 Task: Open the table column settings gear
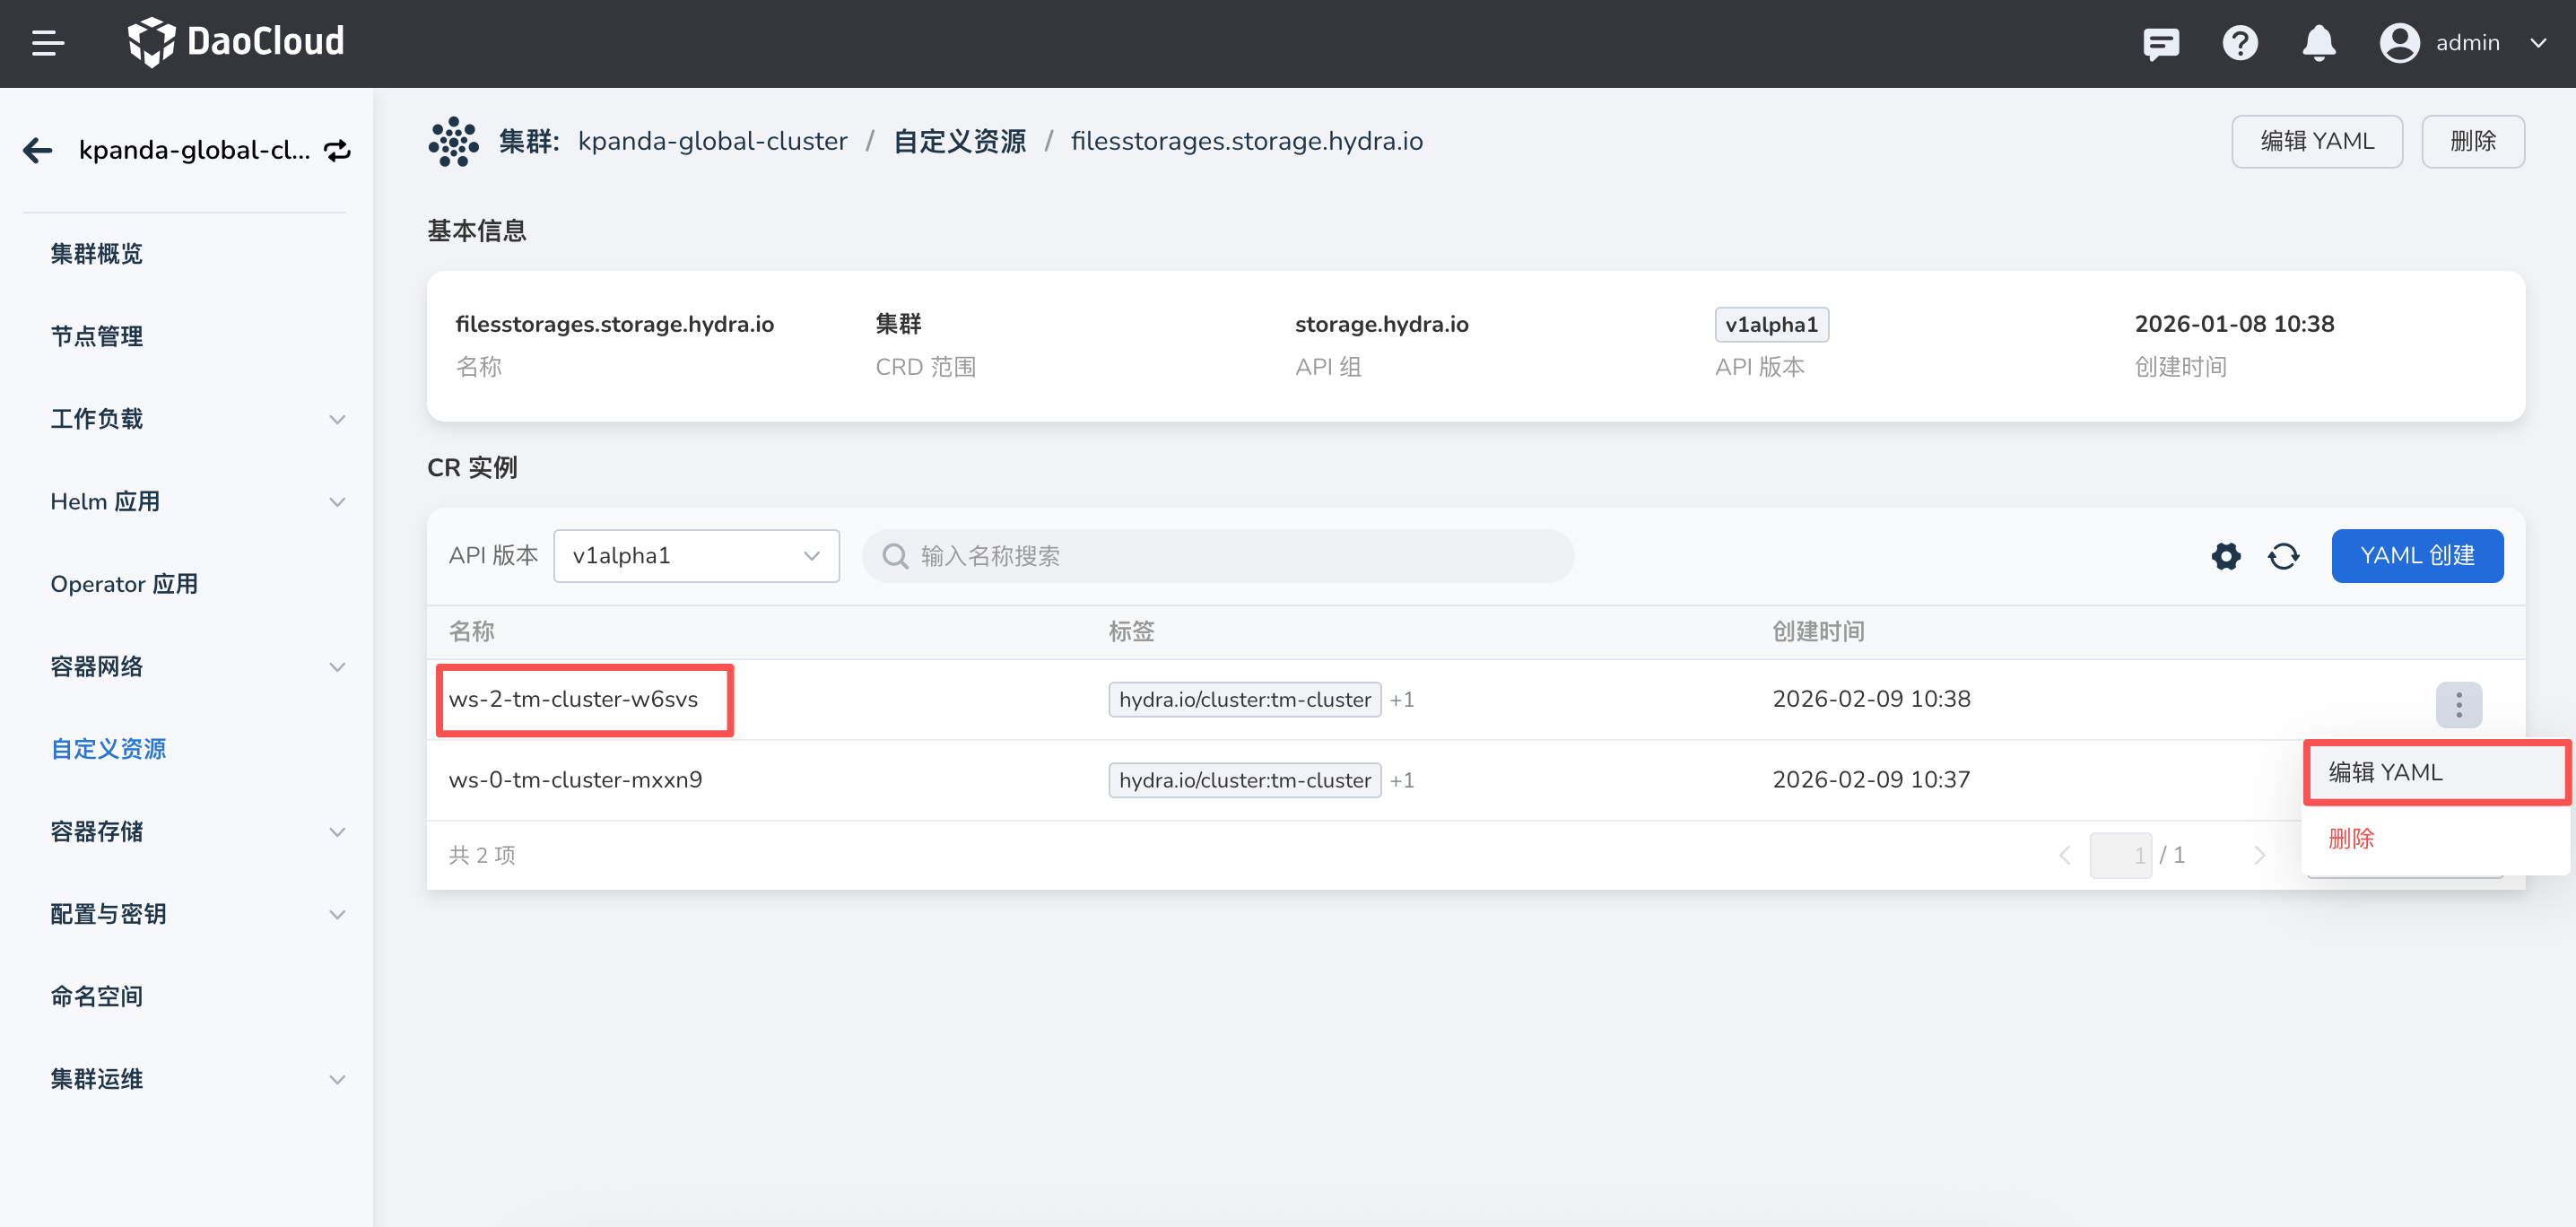[x=2225, y=556]
